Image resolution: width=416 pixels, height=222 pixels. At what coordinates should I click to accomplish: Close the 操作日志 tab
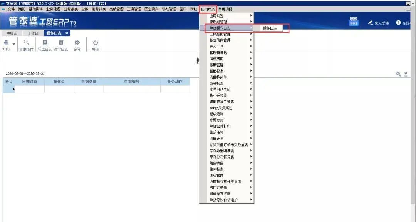67,33
